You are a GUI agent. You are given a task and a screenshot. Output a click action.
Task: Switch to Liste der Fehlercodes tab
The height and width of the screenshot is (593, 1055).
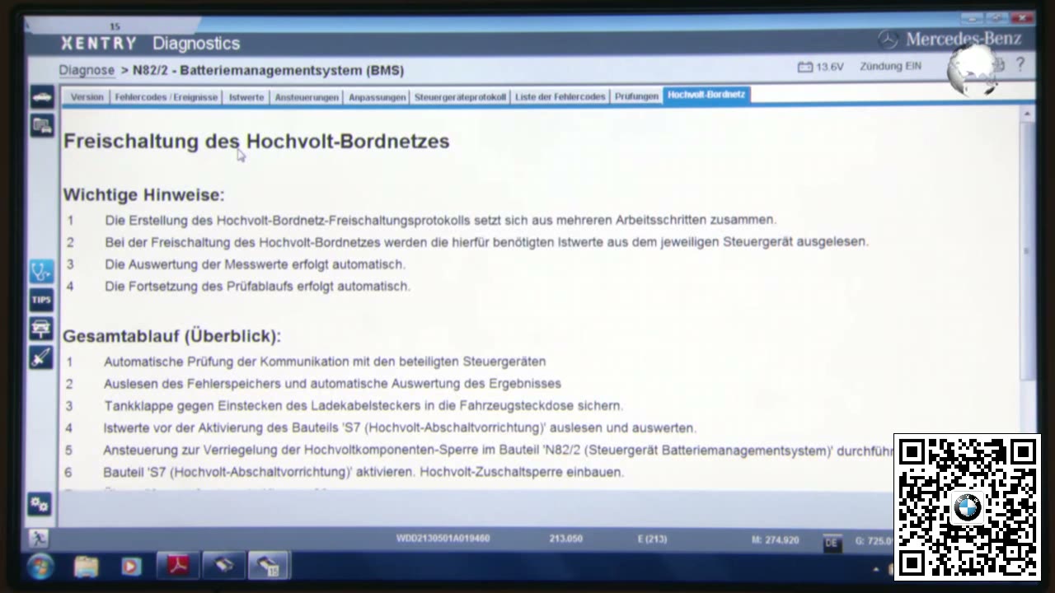560,96
